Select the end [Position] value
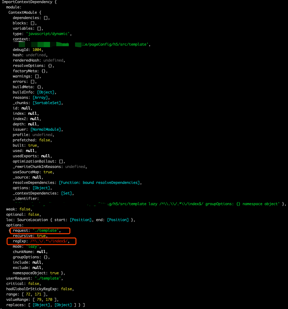The image size is (288, 309). 118,220
